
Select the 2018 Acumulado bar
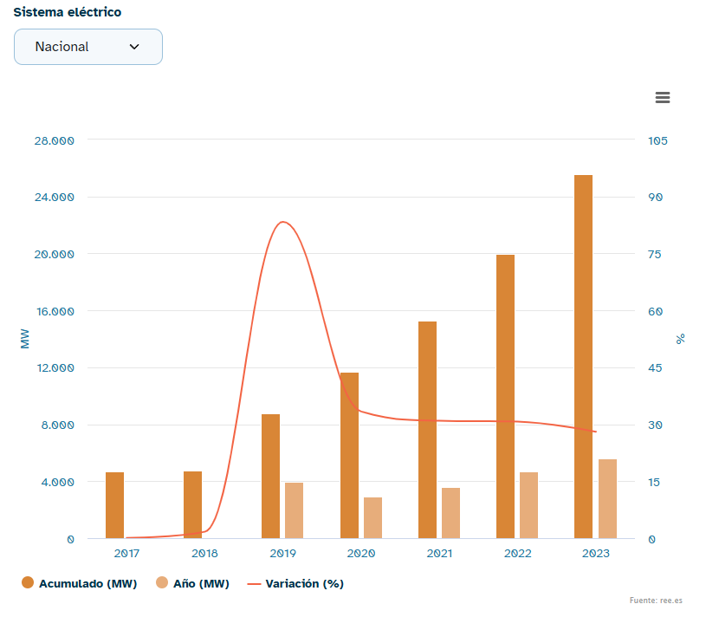tap(192, 505)
